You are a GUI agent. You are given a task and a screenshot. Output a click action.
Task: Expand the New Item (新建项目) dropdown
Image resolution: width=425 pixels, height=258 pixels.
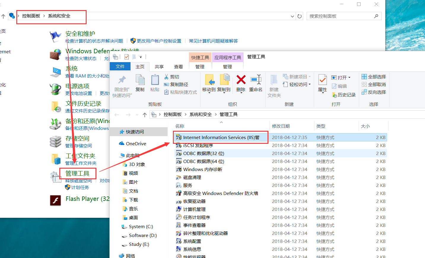point(310,77)
